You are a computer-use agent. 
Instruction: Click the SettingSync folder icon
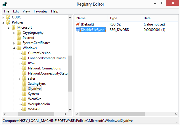24,84
